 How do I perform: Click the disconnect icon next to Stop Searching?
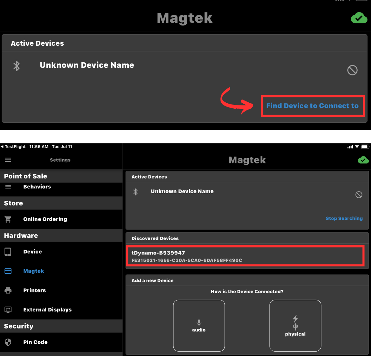359,195
